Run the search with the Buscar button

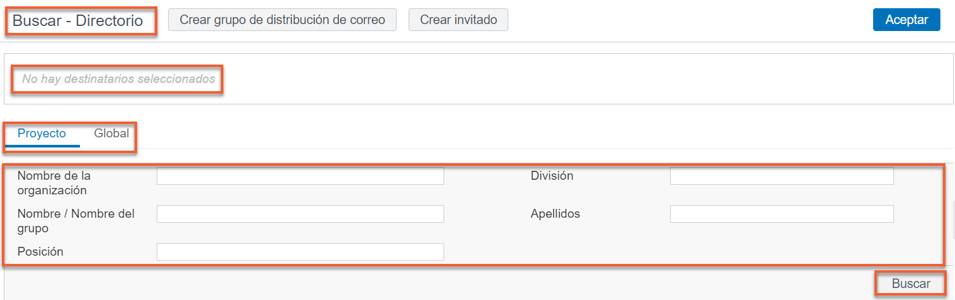911,284
